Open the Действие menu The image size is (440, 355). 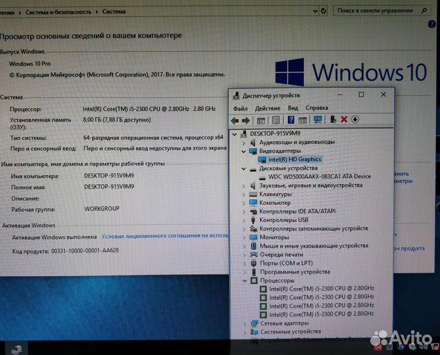(268, 108)
